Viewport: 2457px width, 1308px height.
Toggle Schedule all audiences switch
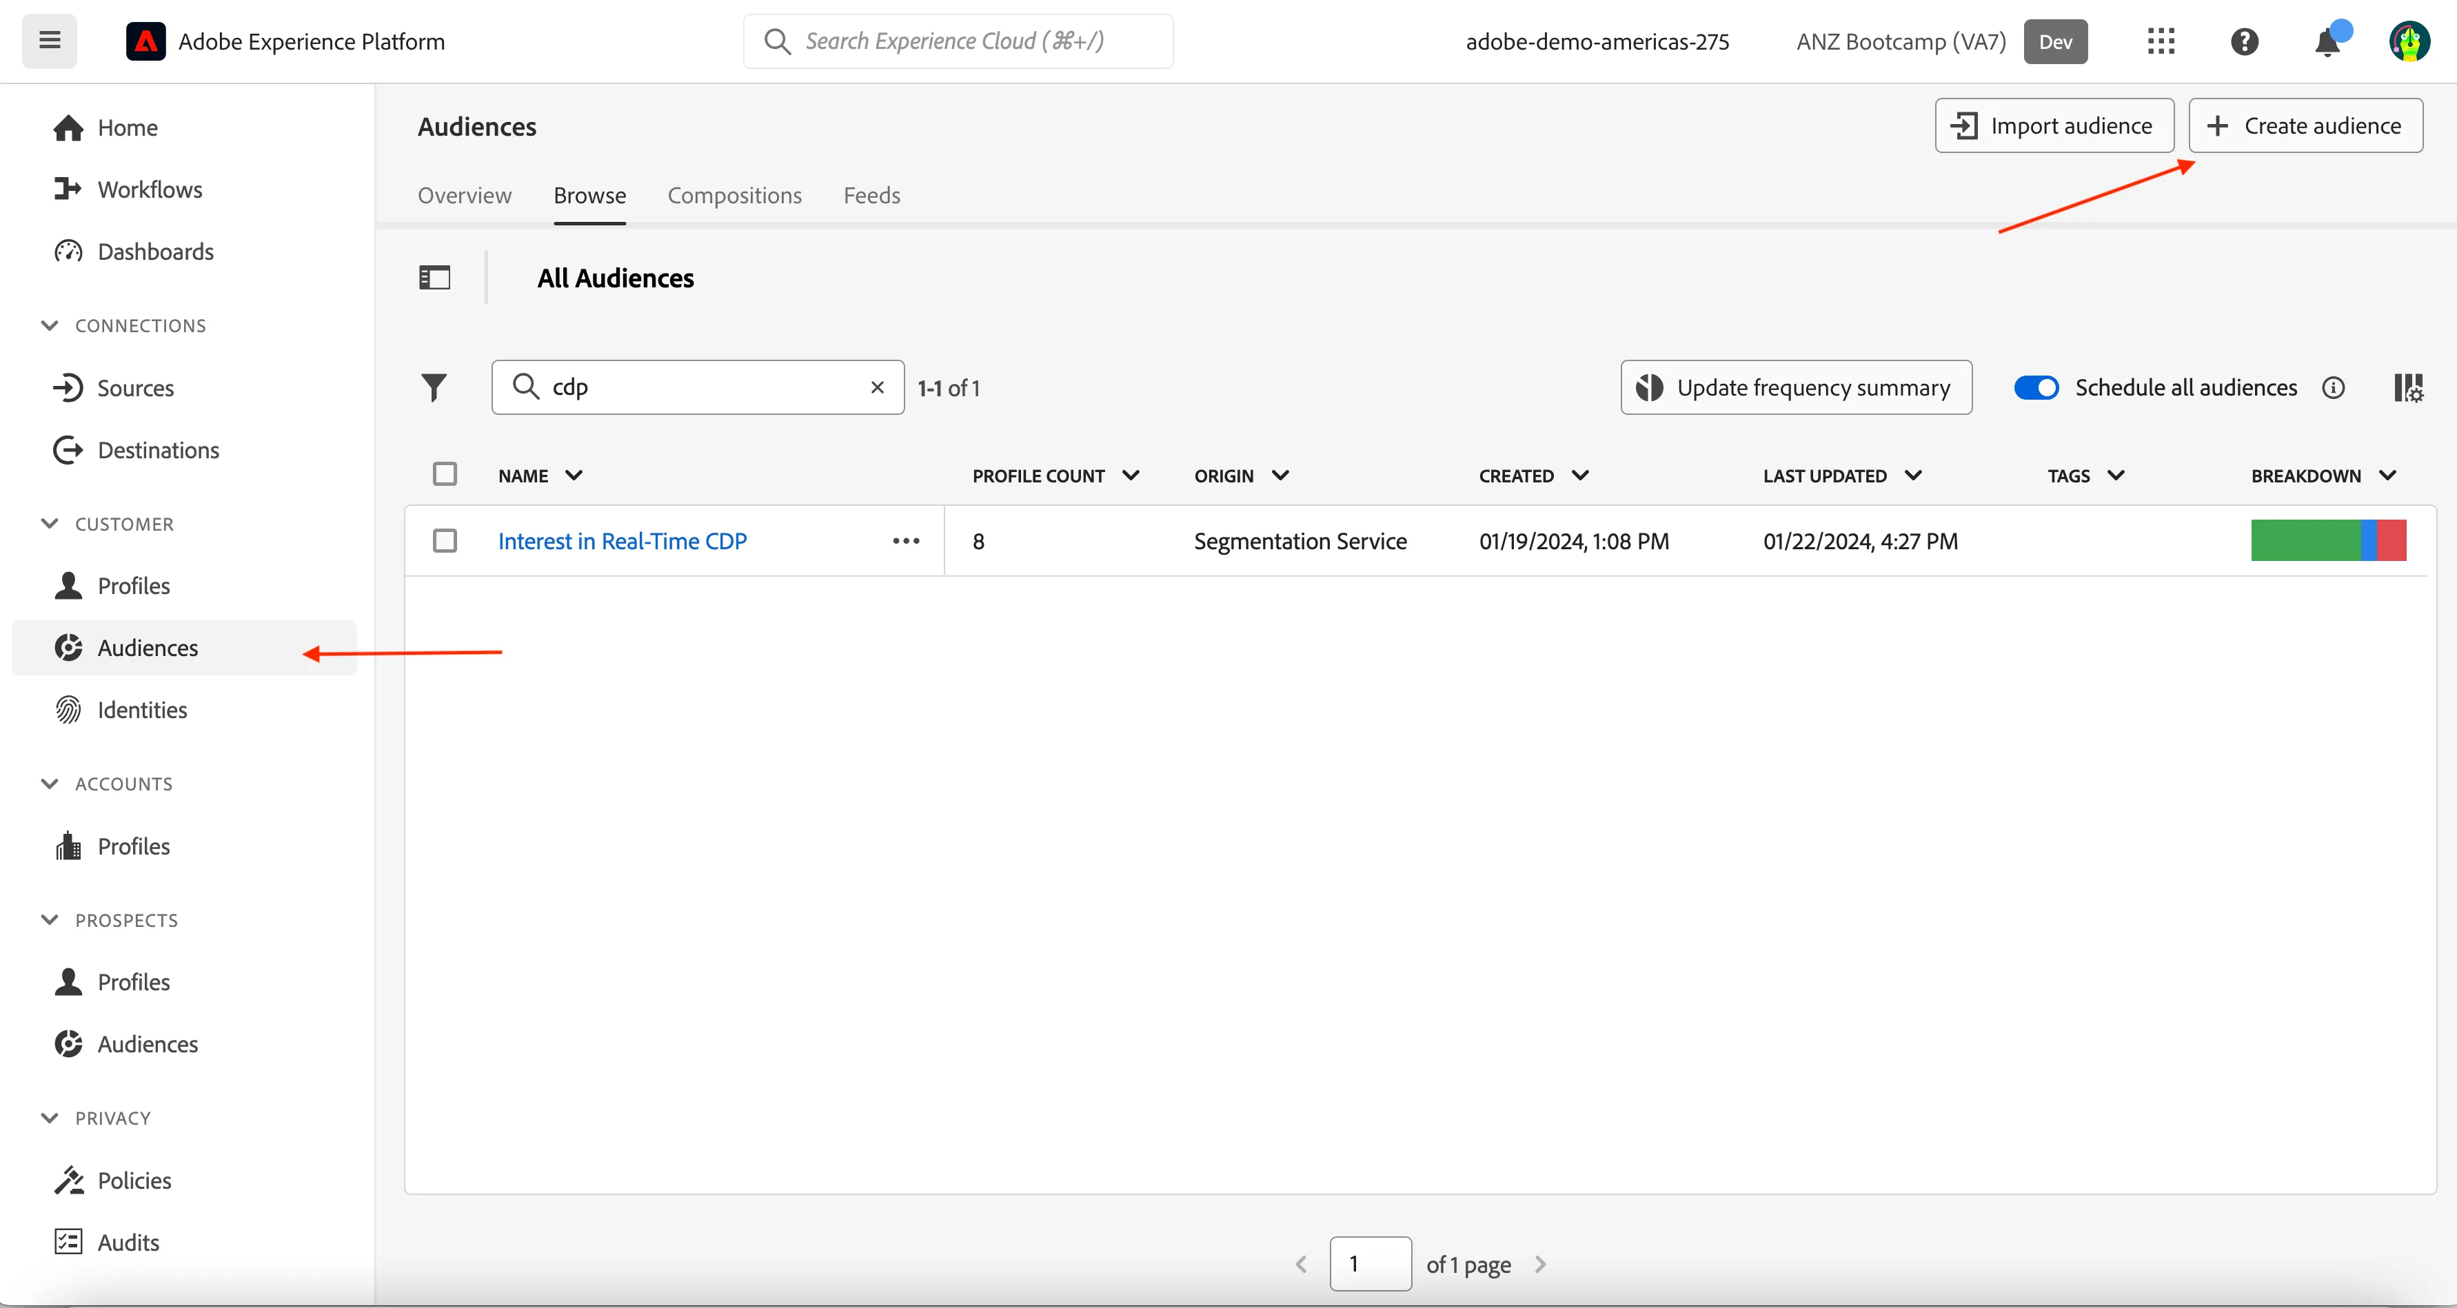(2036, 387)
